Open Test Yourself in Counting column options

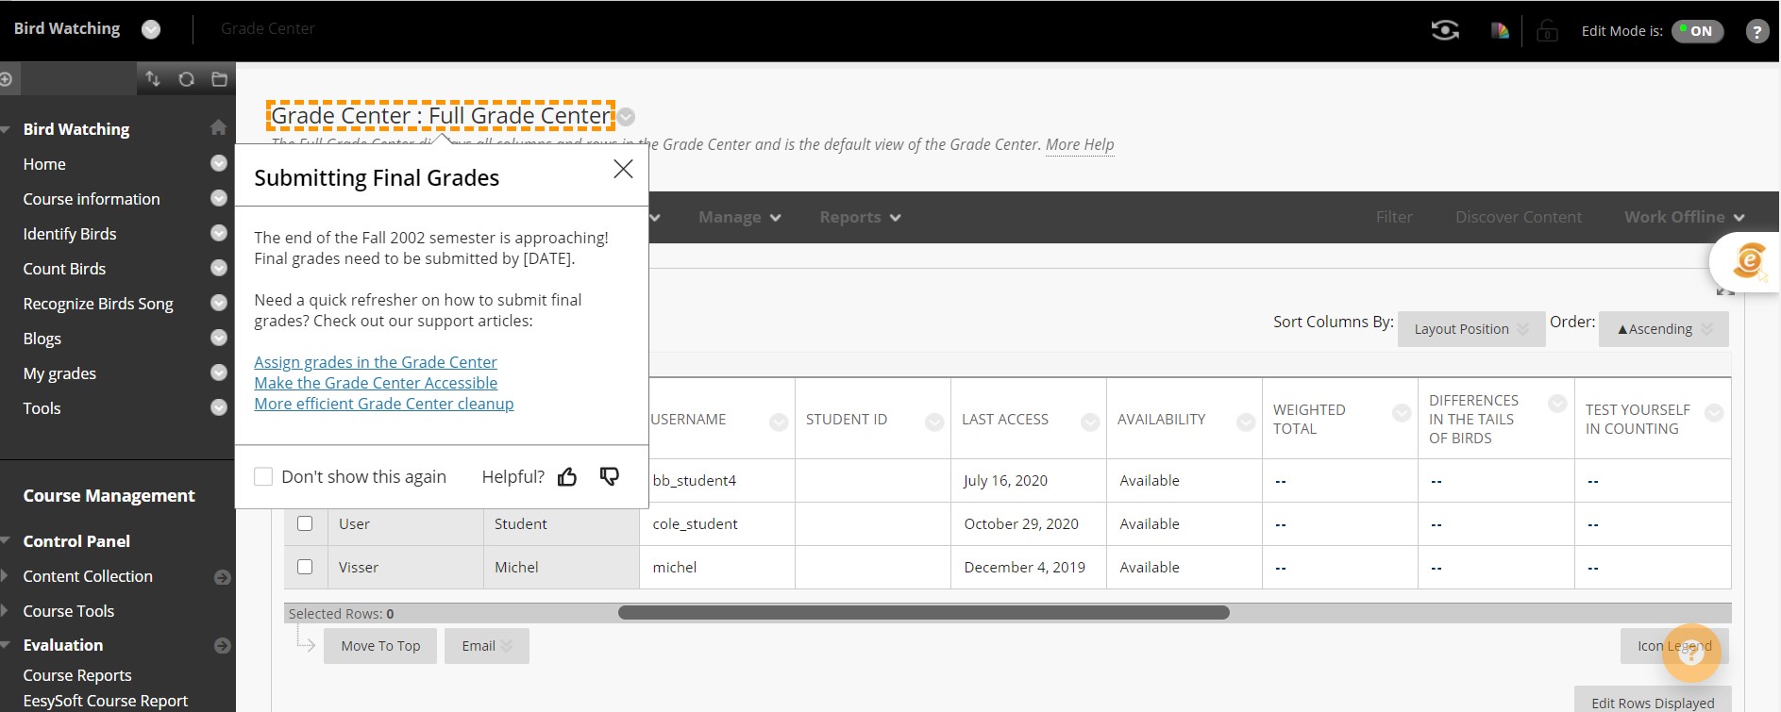(1714, 412)
